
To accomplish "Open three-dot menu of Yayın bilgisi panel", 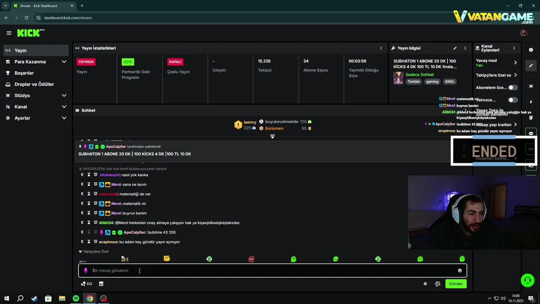I will [465, 48].
